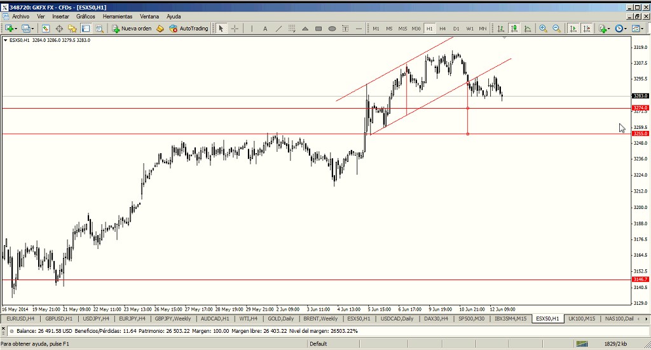Switch to the UK100,M15 chart tab
Viewport: 651px width, 350px height.
click(x=582, y=319)
